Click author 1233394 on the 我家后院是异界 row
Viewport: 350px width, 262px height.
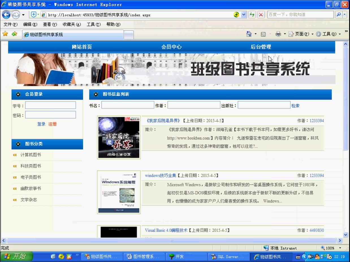(317, 121)
